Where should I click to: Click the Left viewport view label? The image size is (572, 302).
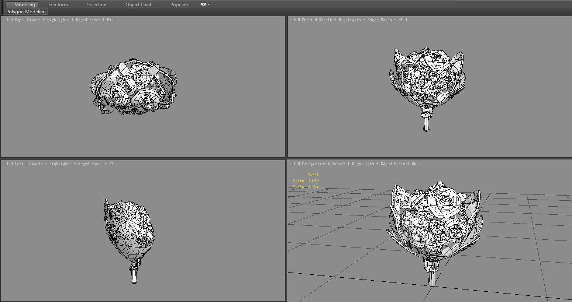coord(19,164)
